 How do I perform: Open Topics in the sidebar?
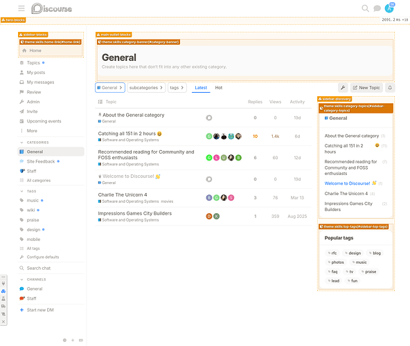coord(51,63)
